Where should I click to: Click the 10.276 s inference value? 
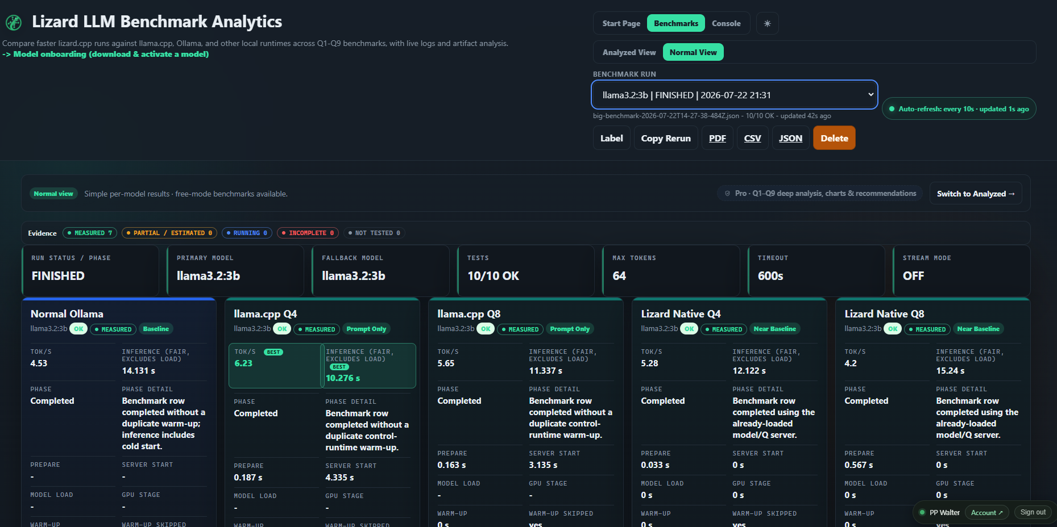point(343,378)
